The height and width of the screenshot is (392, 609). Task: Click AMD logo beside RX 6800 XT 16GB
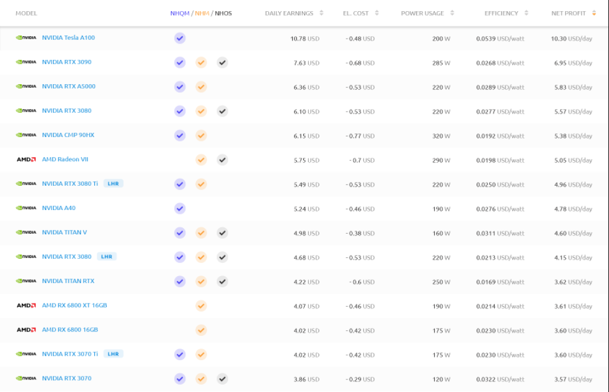coord(26,305)
